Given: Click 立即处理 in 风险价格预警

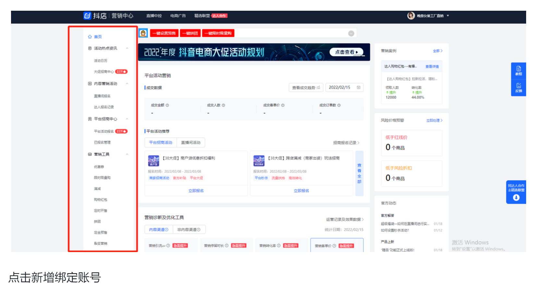Looking at the screenshot, I should point(434,121).
